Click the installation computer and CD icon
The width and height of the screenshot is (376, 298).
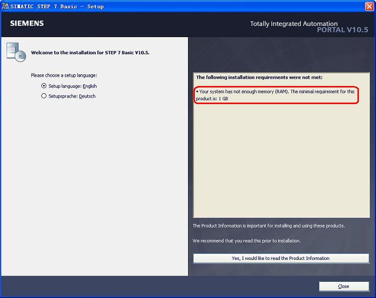16,52
